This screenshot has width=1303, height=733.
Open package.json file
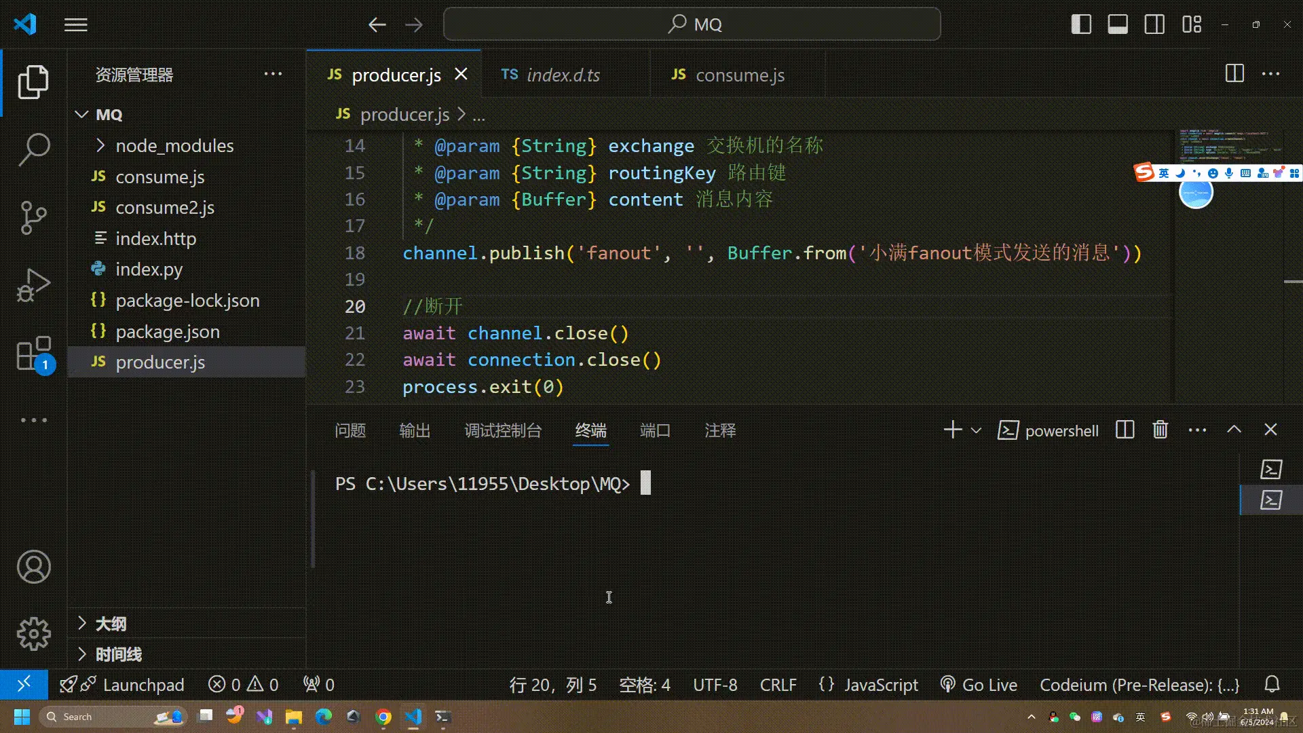[x=187, y=332]
